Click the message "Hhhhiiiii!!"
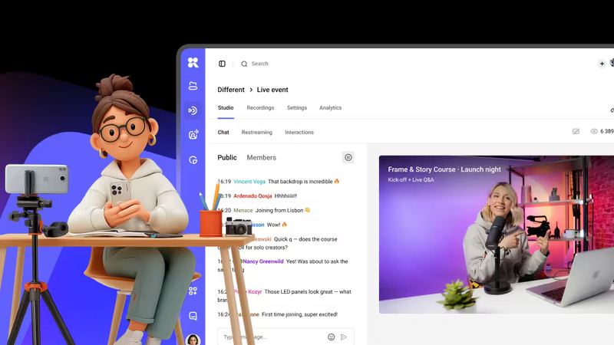This screenshot has width=614, height=345. 286,196
